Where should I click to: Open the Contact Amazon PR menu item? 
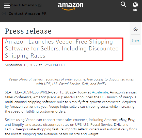pos(27,13)
